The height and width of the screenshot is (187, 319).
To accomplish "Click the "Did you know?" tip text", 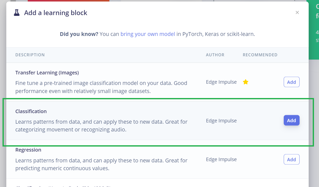I will coord(79,34).
